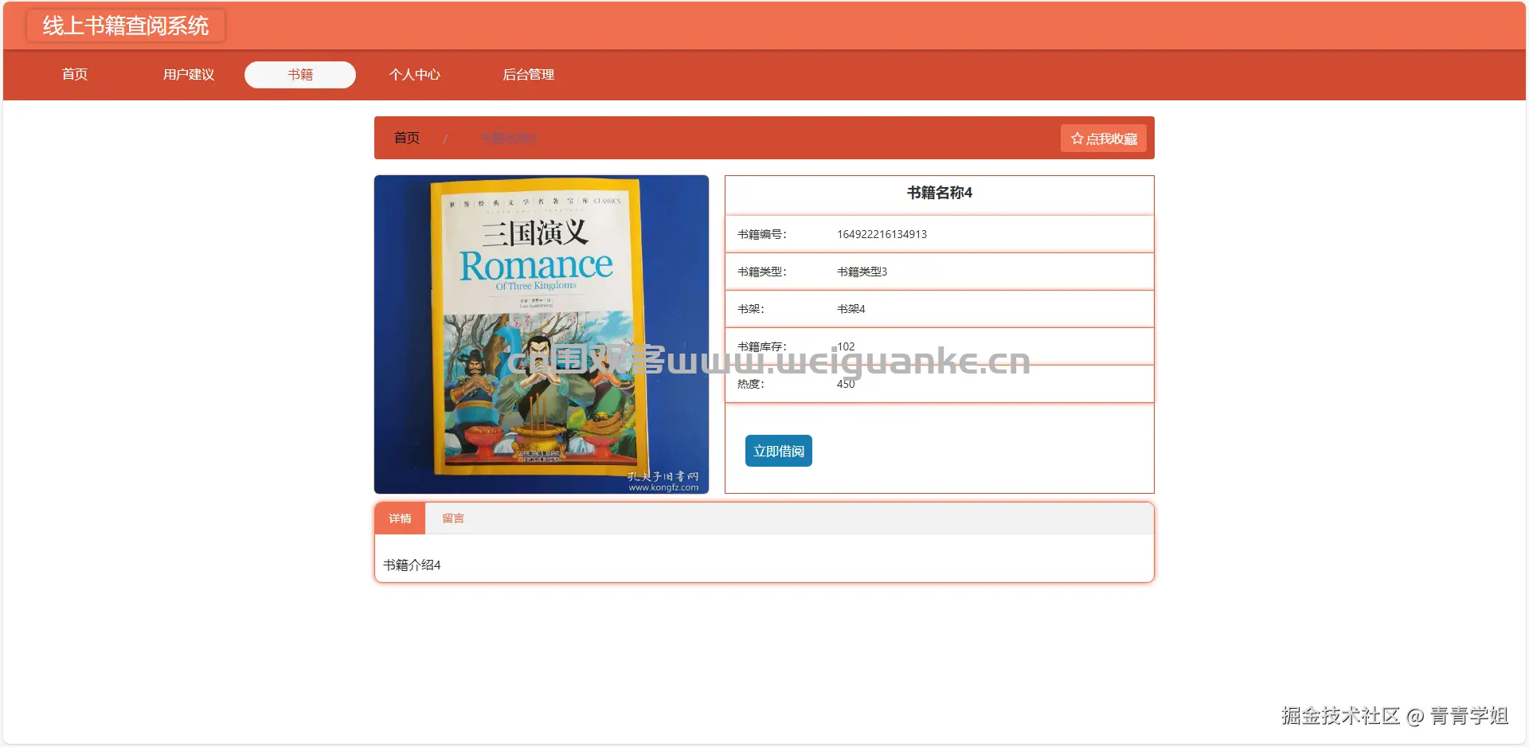Select the 书籍 navigation tab

tap(300, 74)
